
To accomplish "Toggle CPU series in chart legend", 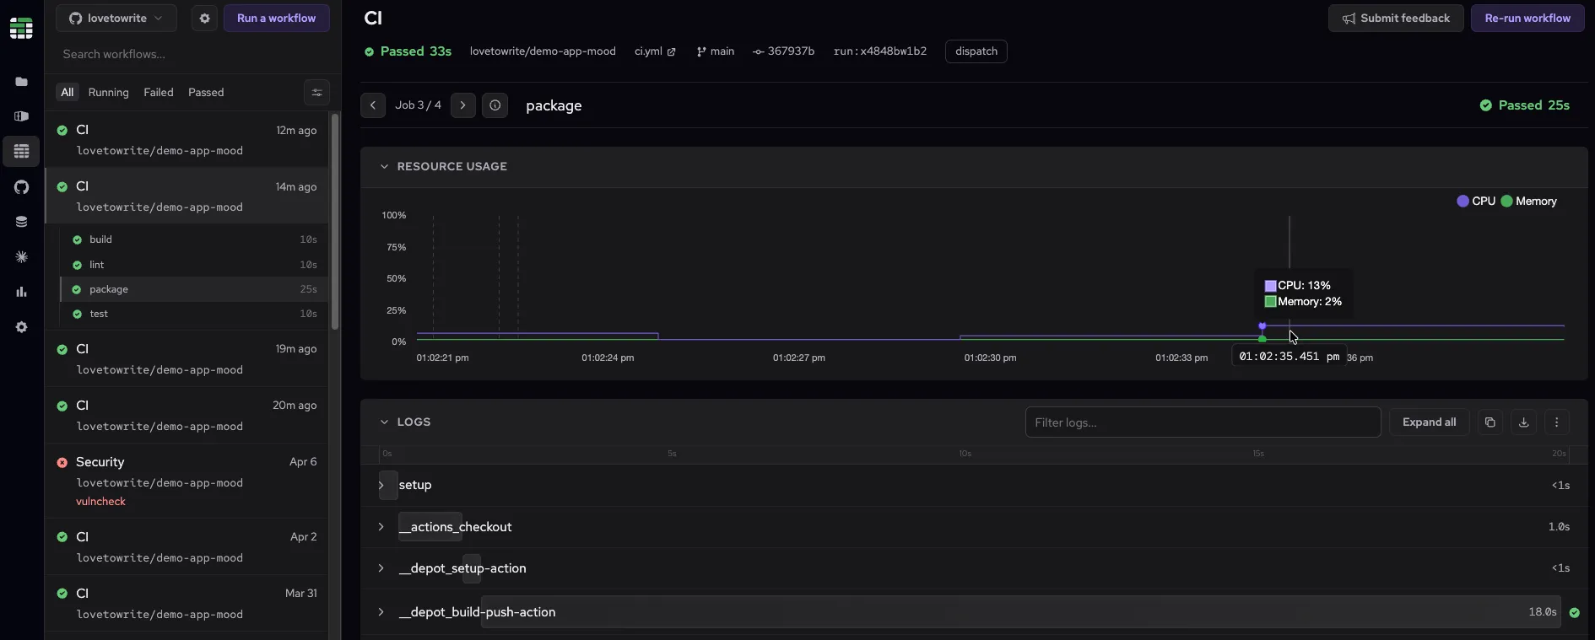I will [1476, 202].
